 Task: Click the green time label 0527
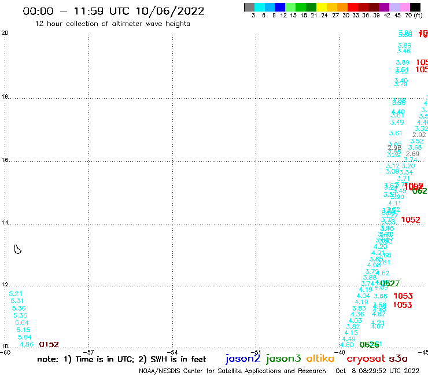coord(390,283)
